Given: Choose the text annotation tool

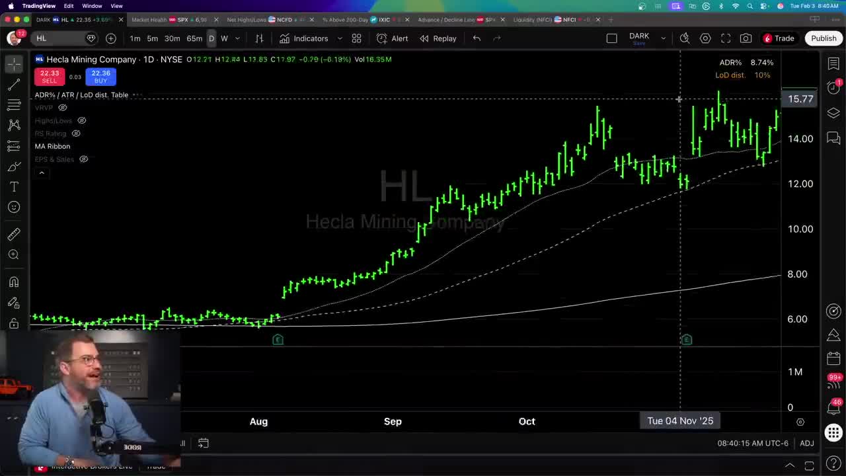Looking at the screenshot, I should [x=14, y=186].
